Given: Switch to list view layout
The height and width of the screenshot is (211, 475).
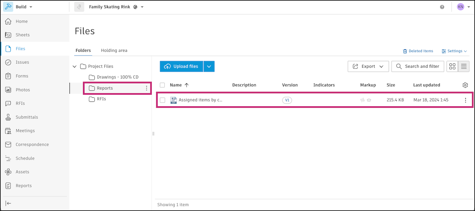Looking at the screenshot, I should pyautogui.click(x=464, y=67).
